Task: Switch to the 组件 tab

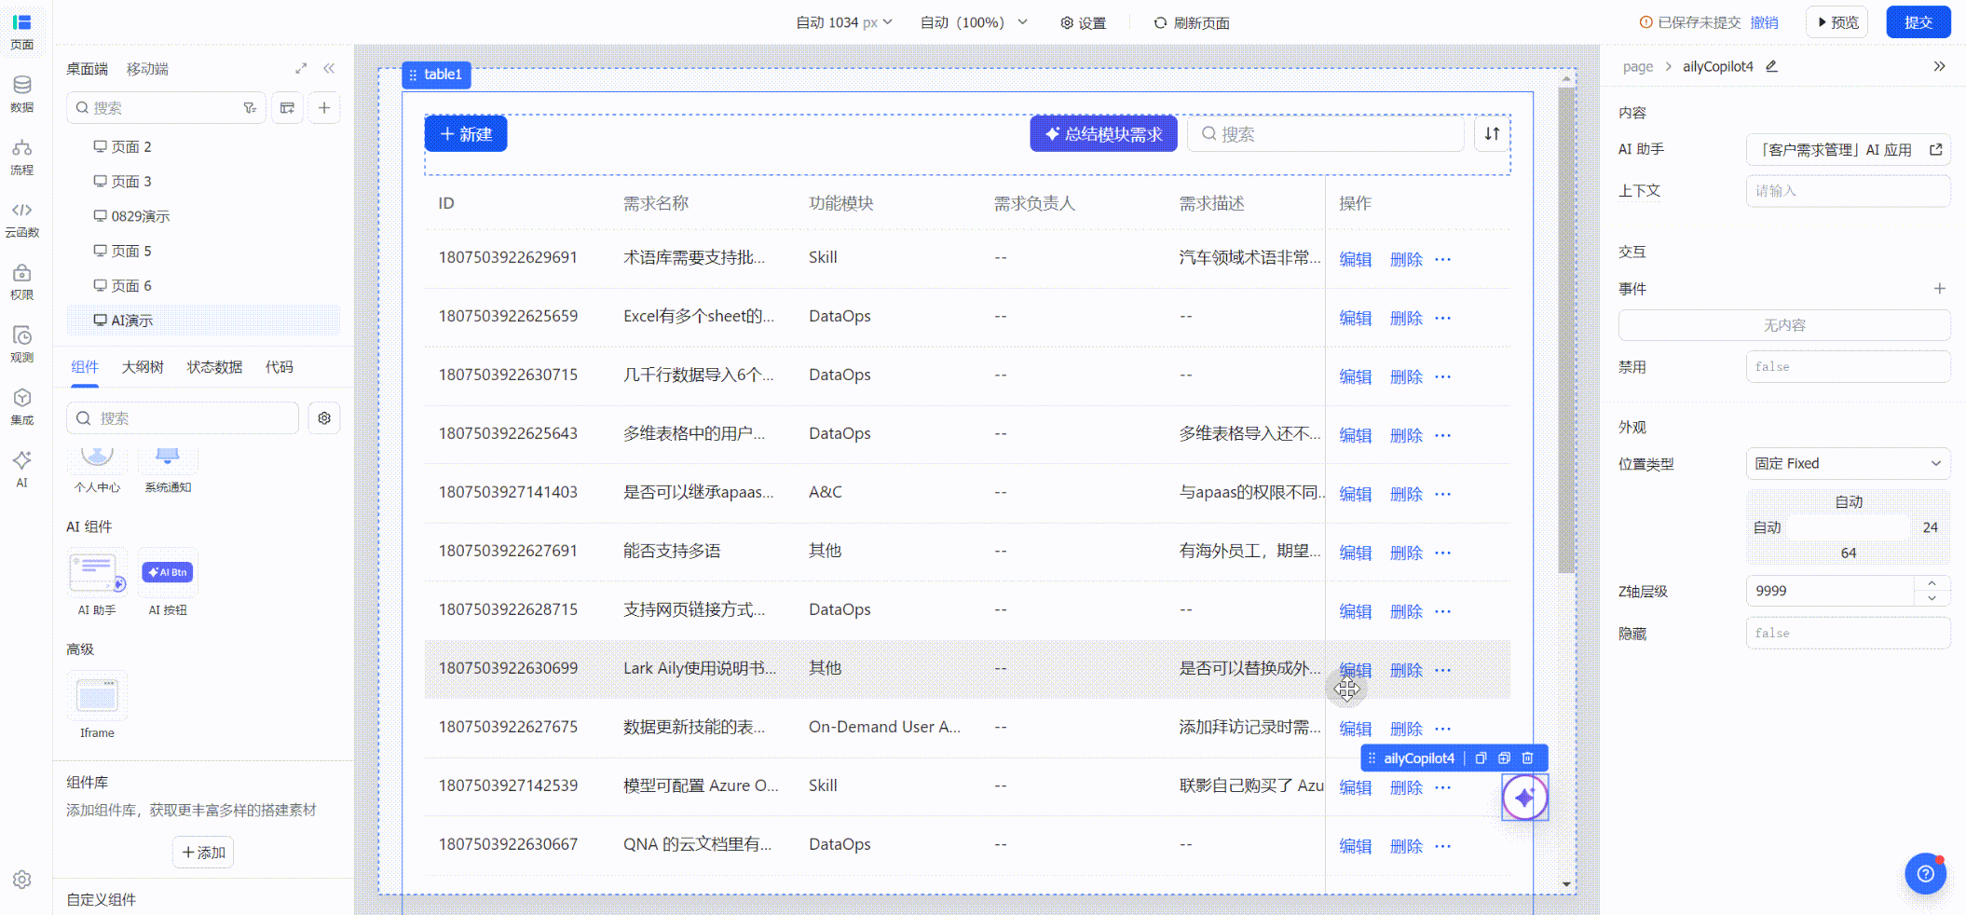Action: pyautogui.click(x=85, y=367)
